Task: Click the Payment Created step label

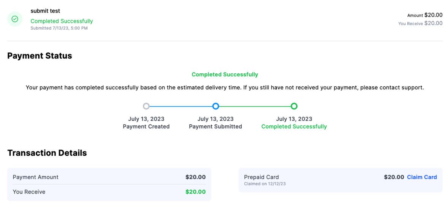Action: click(146, 127)
